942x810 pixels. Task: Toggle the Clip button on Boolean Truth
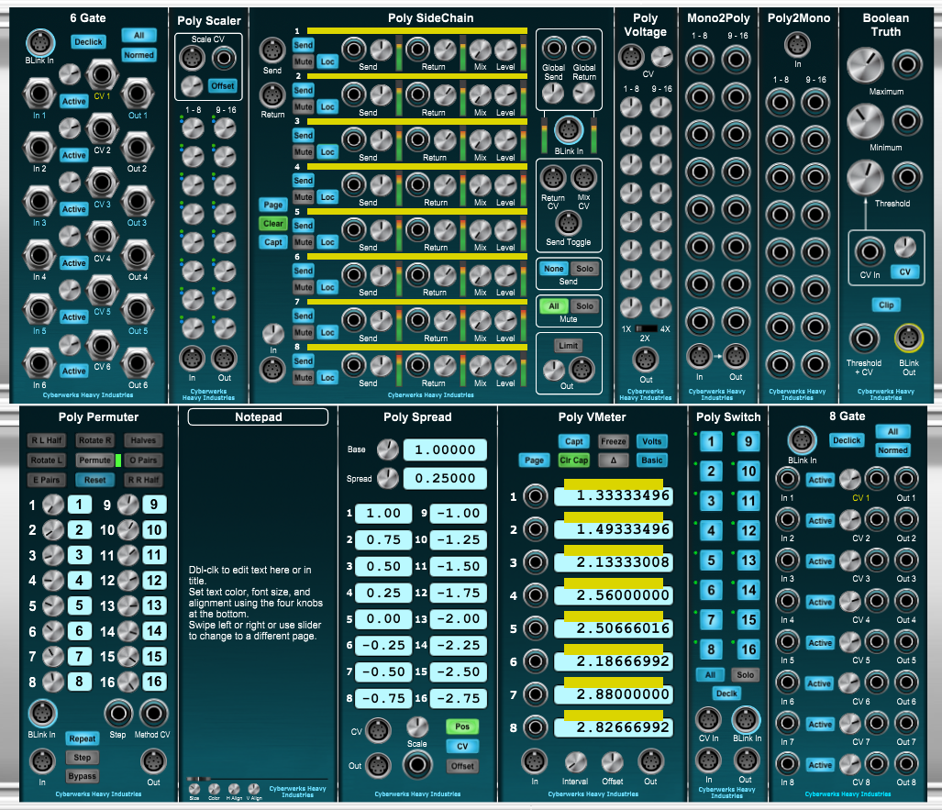[x=886, y=305]
